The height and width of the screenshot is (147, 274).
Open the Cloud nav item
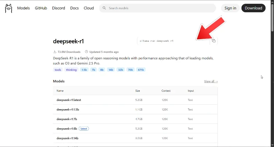[89, 8]
